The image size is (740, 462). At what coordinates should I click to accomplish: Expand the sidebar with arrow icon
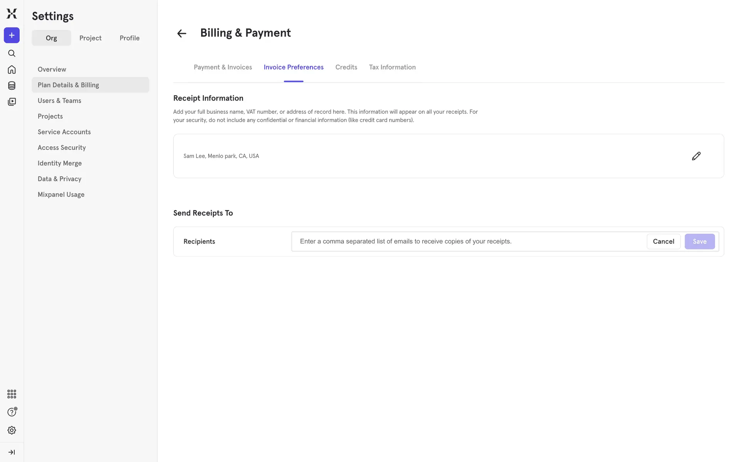(12, 452)
